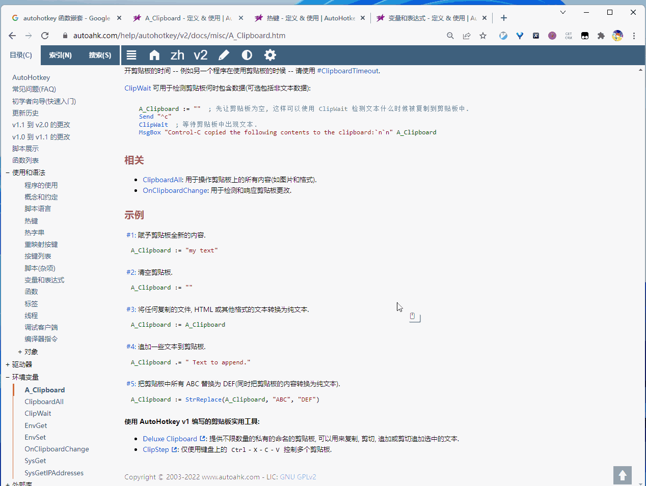Go to docs home via house icon
646x486 pixels.
pos(154,55)
